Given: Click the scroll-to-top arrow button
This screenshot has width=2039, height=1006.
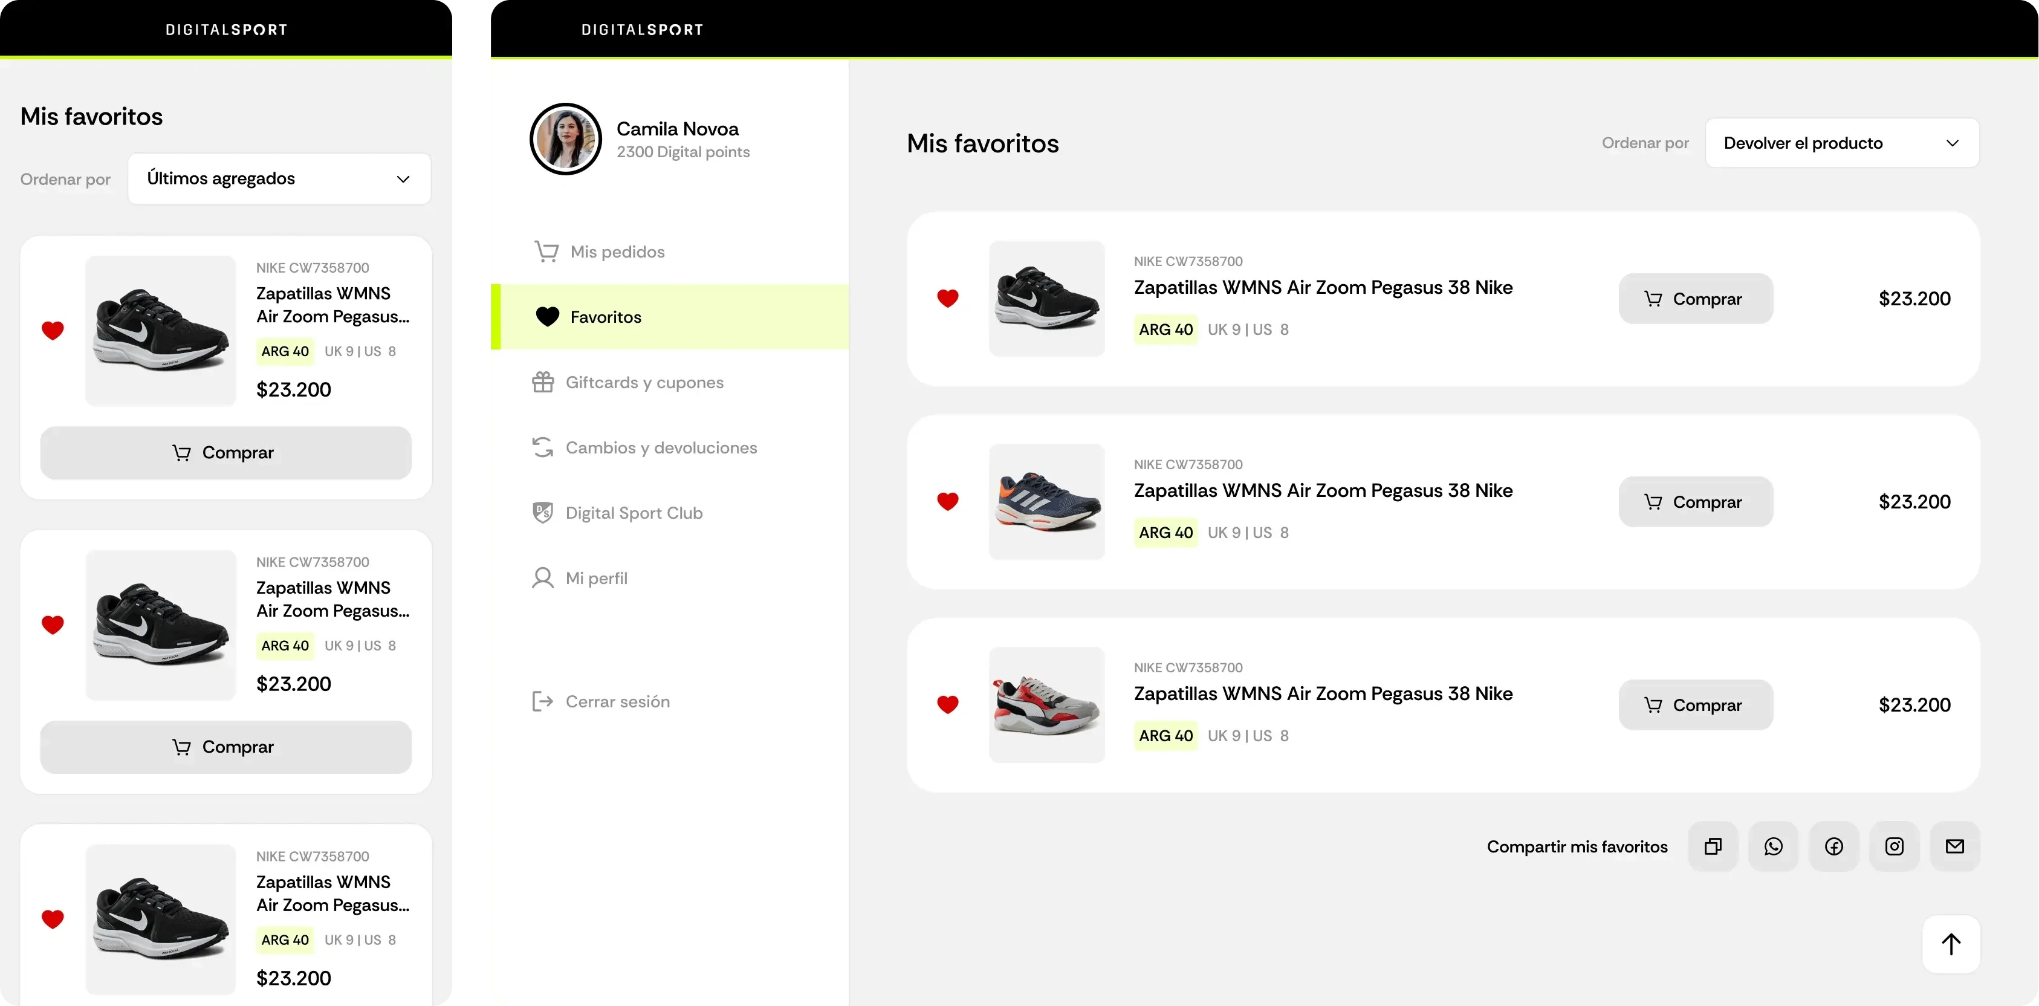Looking at the screenshot, I should point(1951,944).
